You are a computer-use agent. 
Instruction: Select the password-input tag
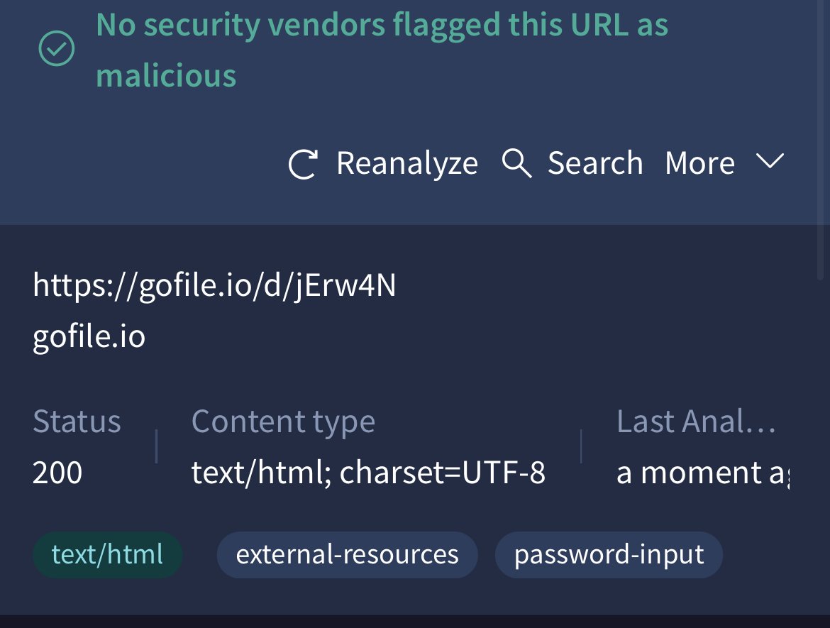click(x=609, y=554)
